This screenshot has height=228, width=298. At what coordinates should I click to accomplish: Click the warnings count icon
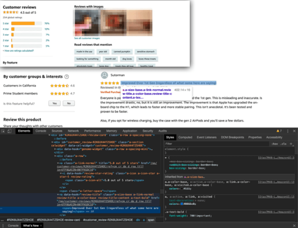click(279, 130)
